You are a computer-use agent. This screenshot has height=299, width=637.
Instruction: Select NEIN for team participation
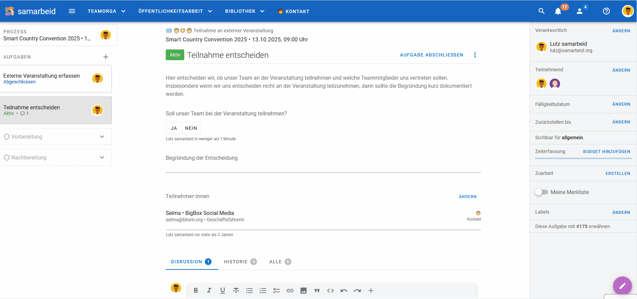(191, 128)
